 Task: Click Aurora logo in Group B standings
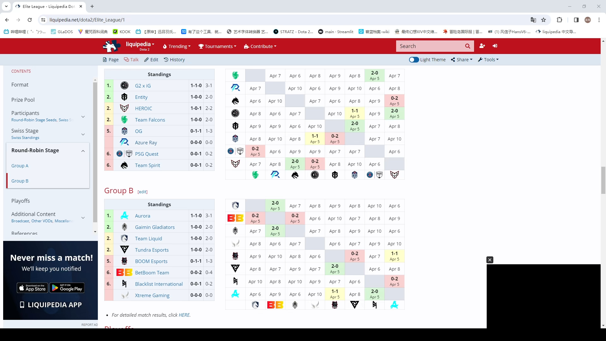point(124,216)
